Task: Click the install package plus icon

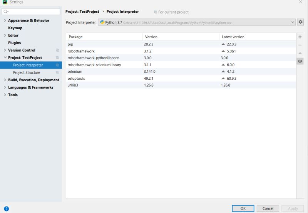Action: (300, 37)
